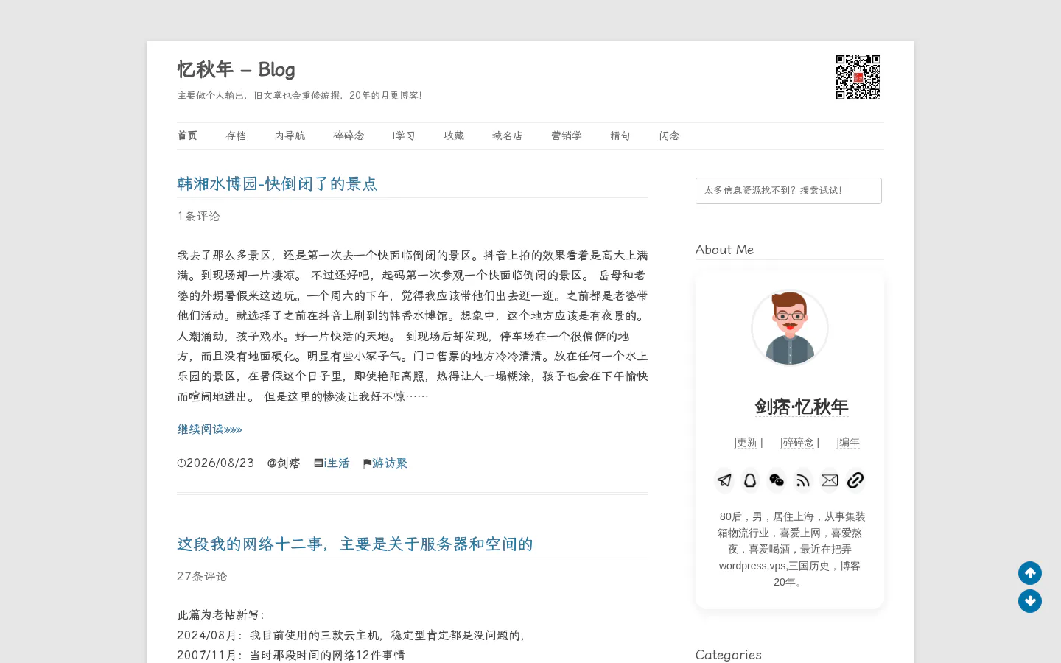Open the 域名店 menu item
Screen dimensions: 1061x663
tap(507, 136)
